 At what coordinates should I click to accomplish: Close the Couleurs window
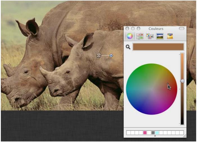tap(127, 29)
